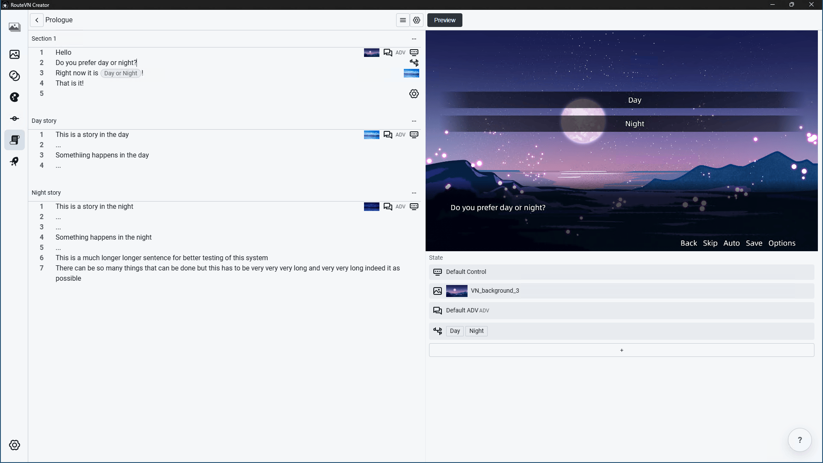Click the choice branch icon on line 2

[x=414, y=63]
